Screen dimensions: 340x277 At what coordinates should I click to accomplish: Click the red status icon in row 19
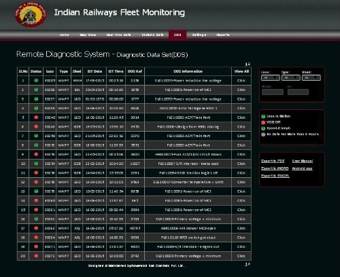coord(36,246)
